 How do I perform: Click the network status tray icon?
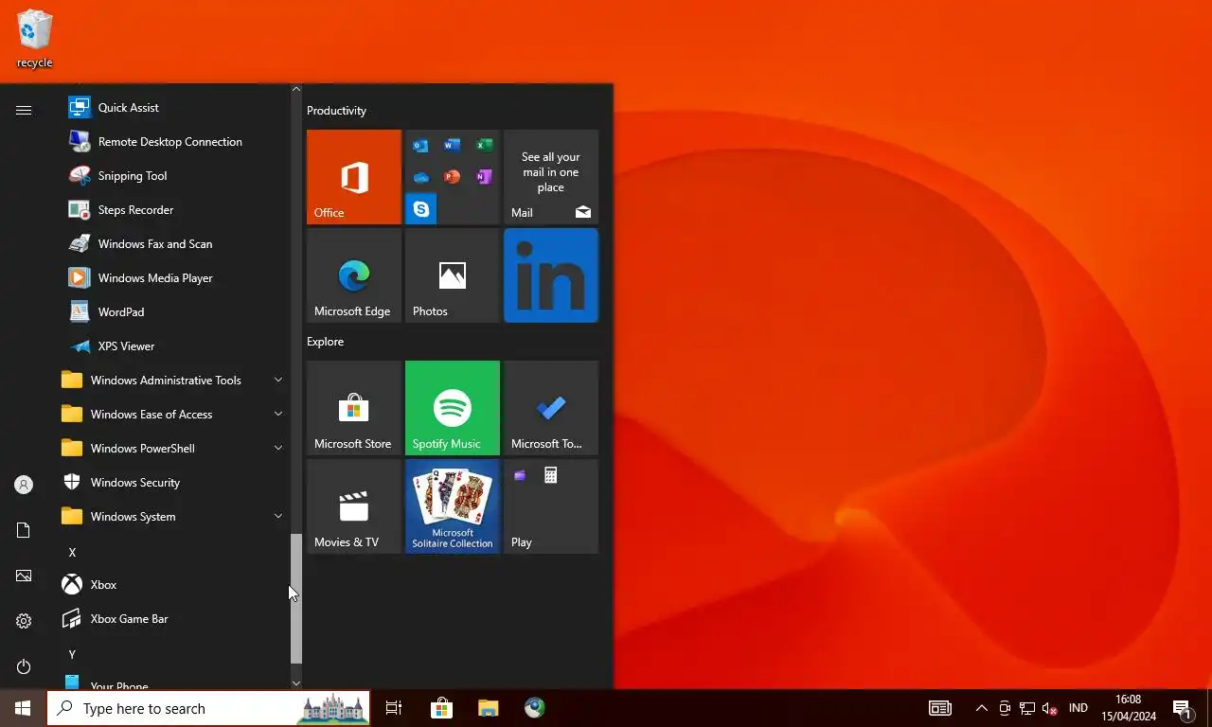coord(1026,708)
